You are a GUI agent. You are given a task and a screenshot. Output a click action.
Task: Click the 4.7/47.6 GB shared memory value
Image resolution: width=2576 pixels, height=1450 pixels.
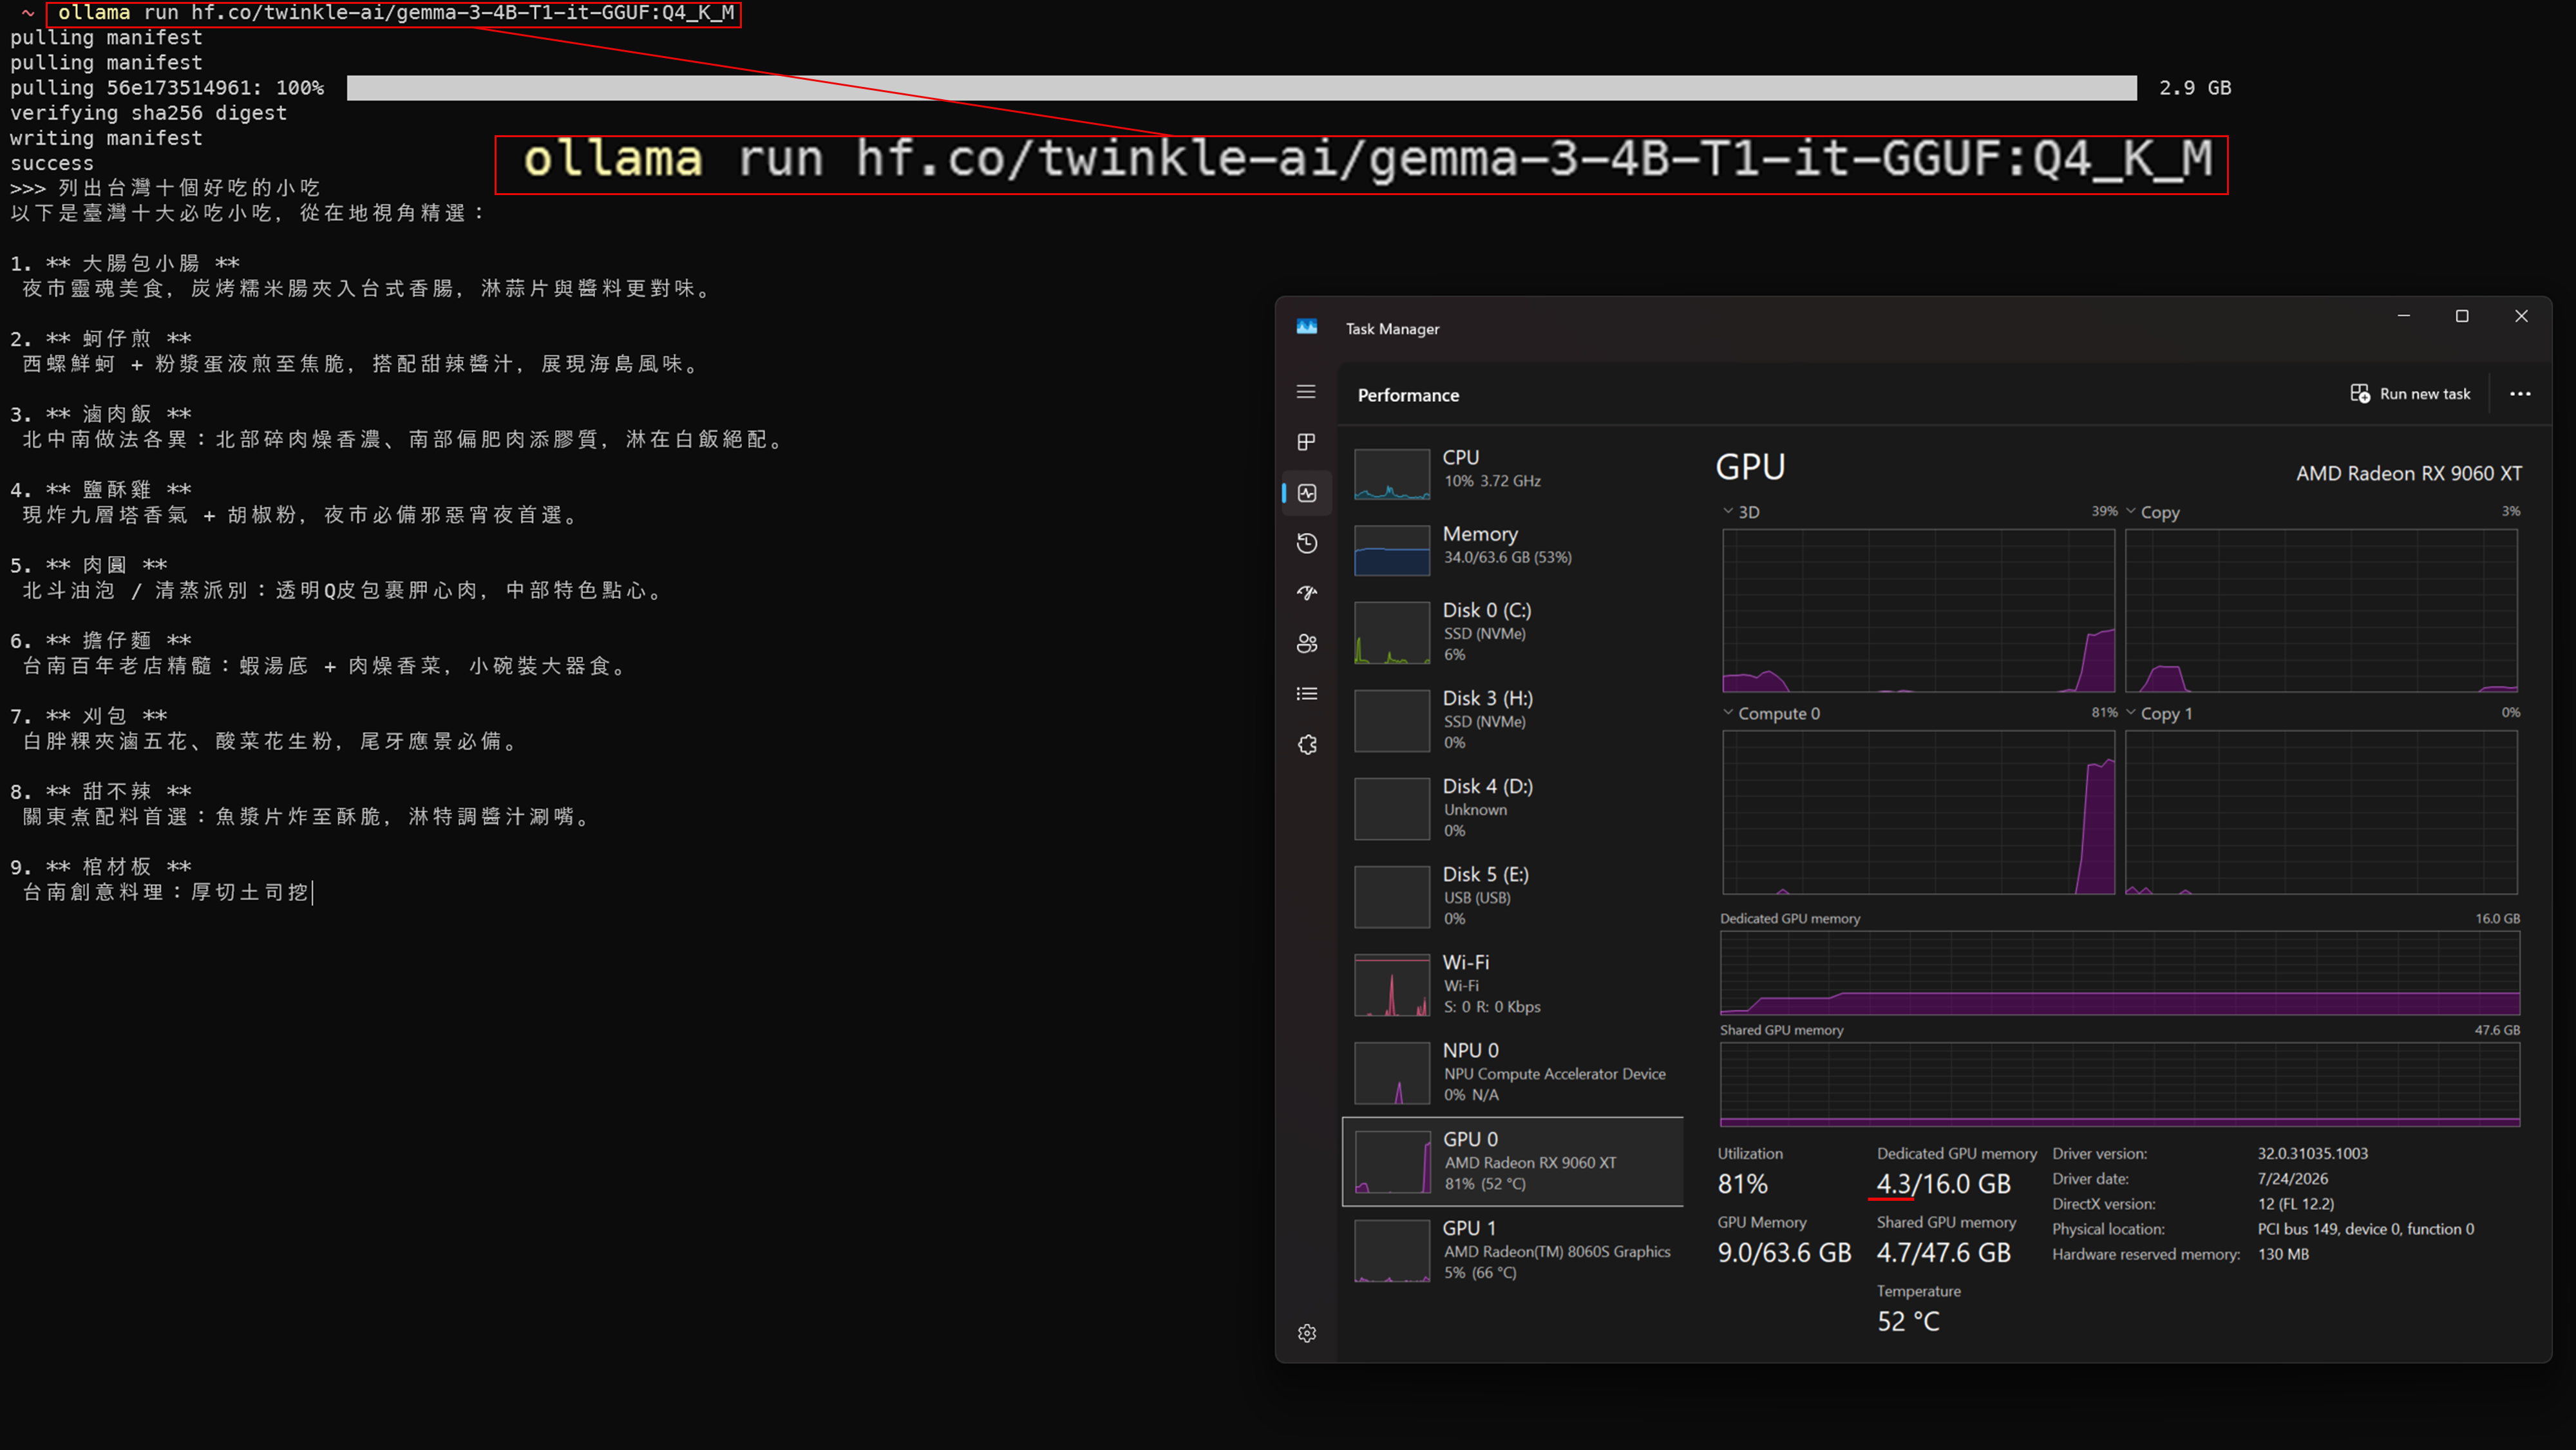pyautogui.click(x=1943, y=1253)
